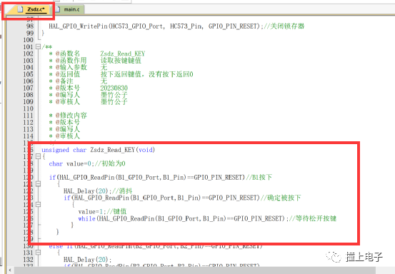
Task: Click the value=1 assignment line
Action: (x=102, y=212)
